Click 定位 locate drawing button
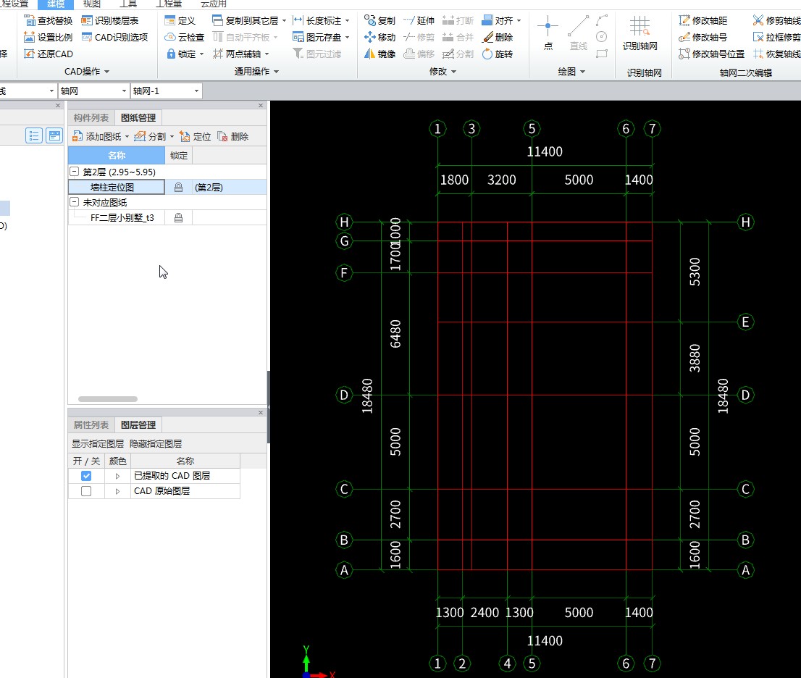The image size is (801, 678). tap(195, 136)
